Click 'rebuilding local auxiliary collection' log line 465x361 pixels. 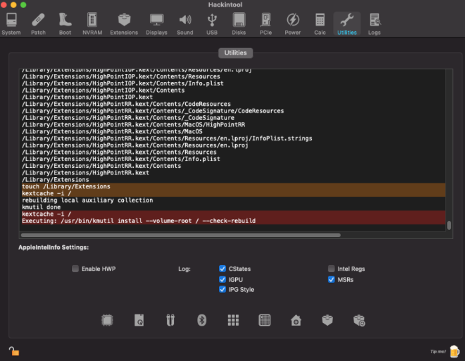point(87,200)
